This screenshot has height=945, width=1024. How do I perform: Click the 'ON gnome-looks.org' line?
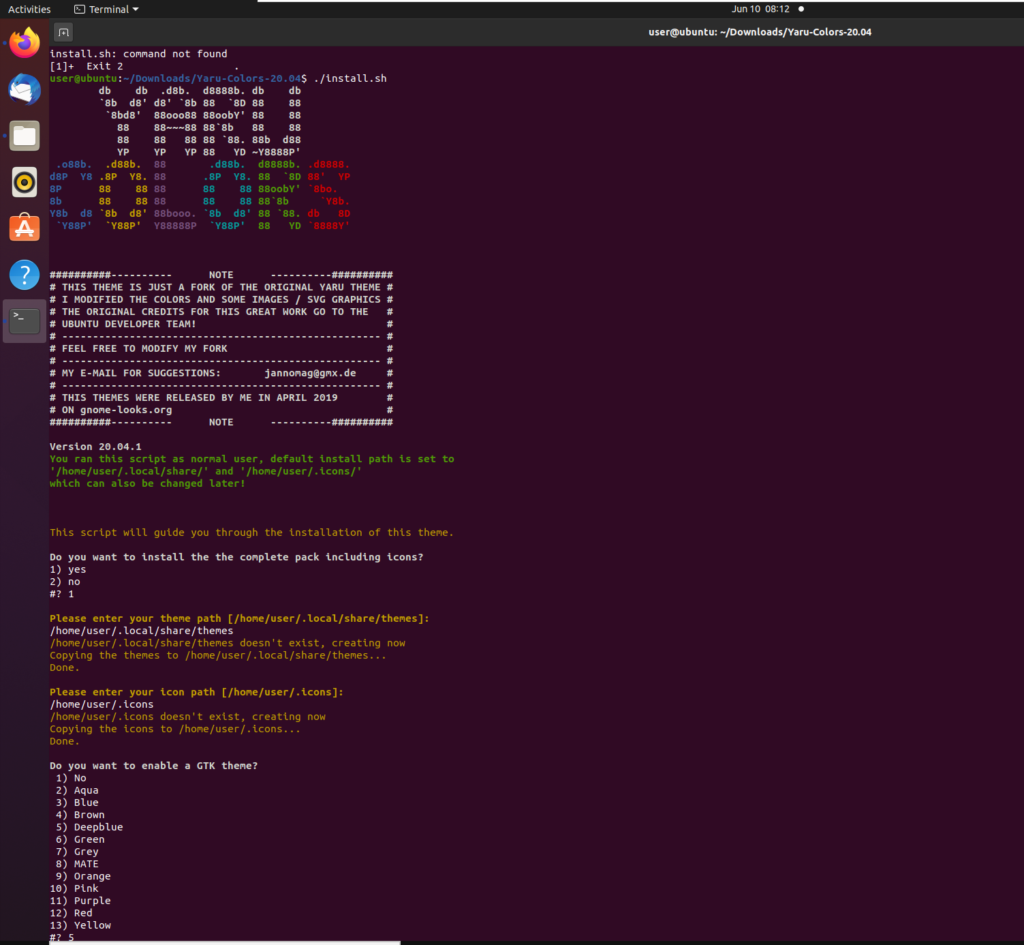(117, 410)
